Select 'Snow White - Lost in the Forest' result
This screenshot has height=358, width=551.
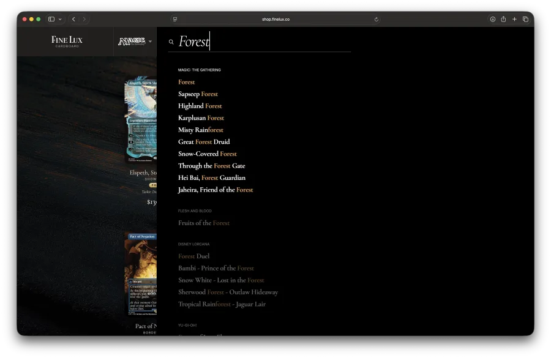pyautogui.click(x=221, y=280)
